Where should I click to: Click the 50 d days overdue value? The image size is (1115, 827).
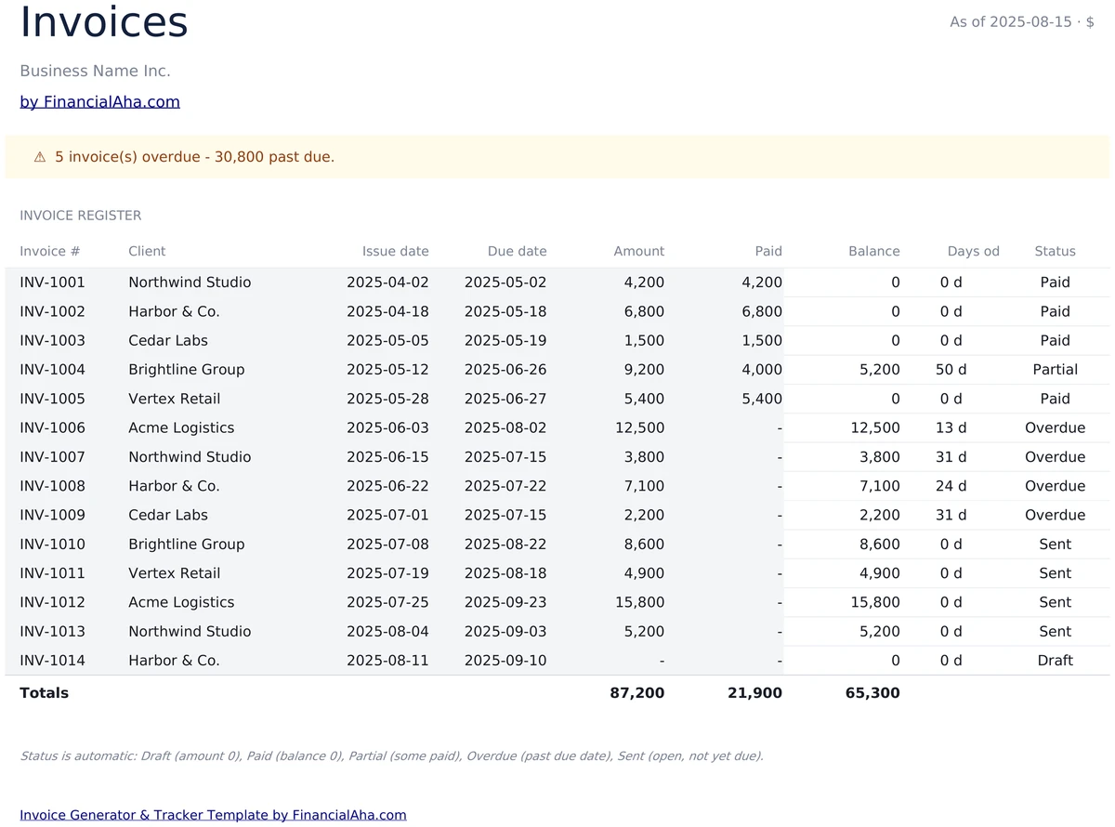tap(951, 370)
